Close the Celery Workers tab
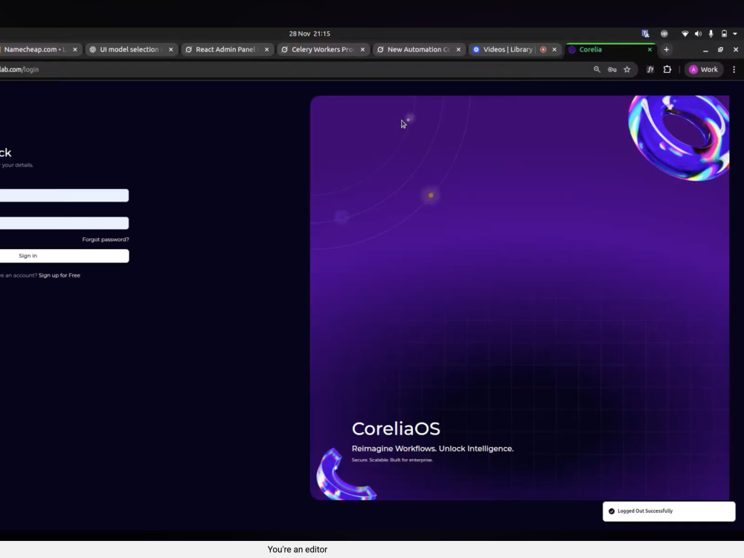The width and height of the screenshot is (744, 558). 362,49
